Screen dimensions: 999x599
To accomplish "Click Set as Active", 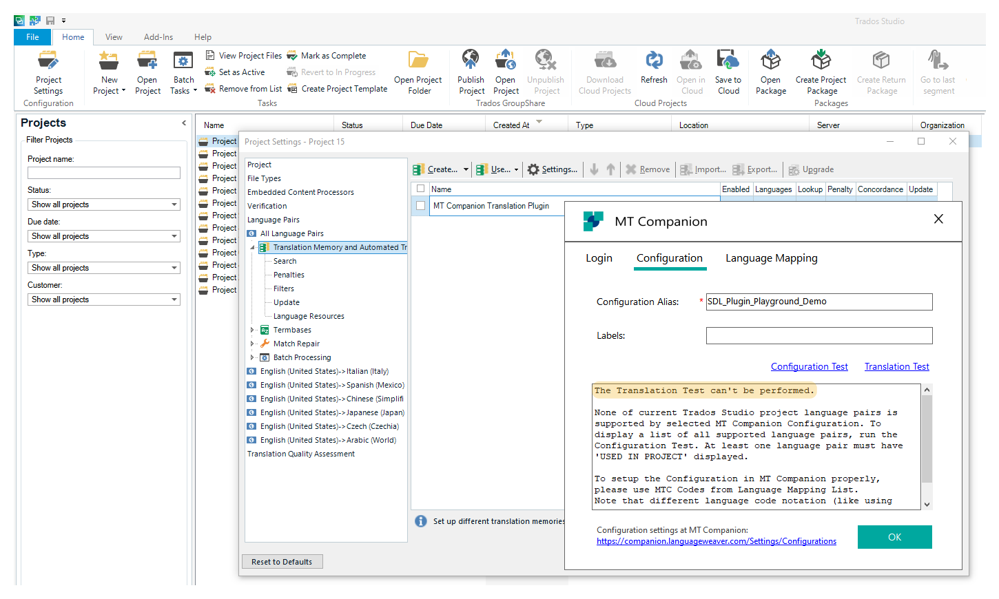I will (x=235, y=72).
